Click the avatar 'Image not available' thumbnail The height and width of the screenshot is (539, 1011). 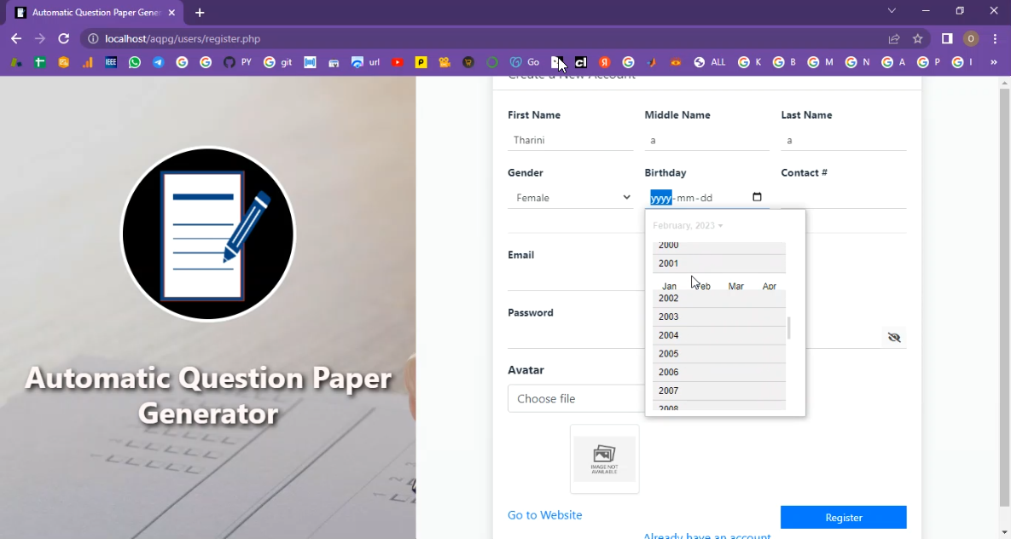[x=605, y=459]
